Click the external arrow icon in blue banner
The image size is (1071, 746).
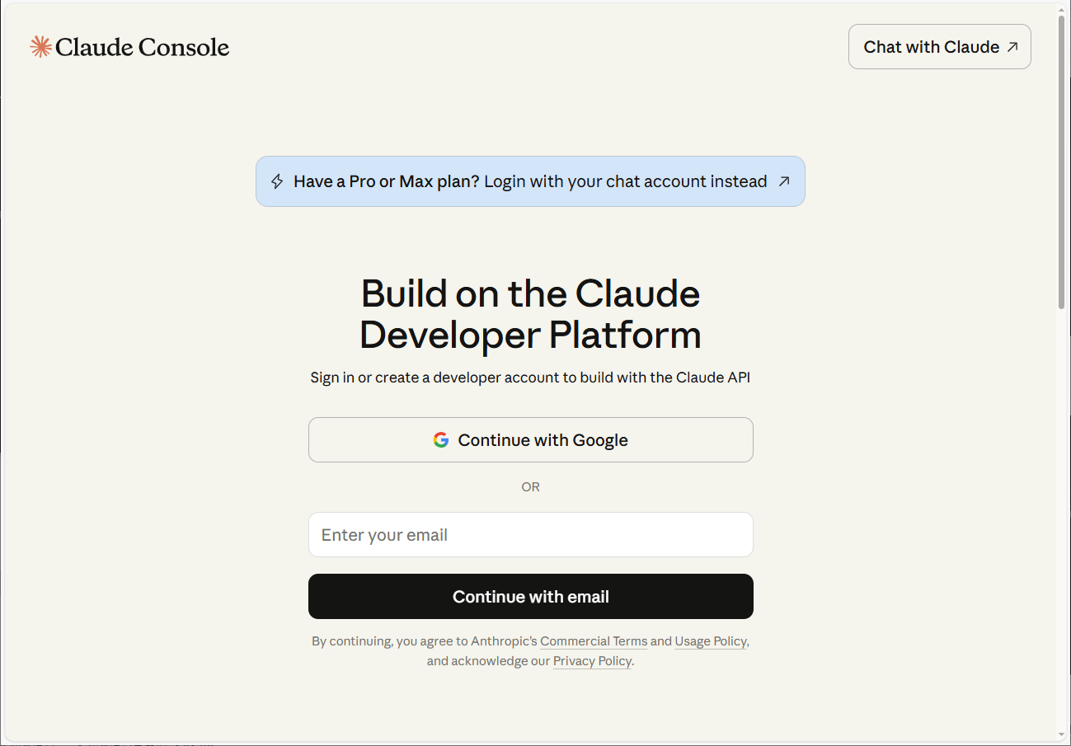(x=783, y=181)
